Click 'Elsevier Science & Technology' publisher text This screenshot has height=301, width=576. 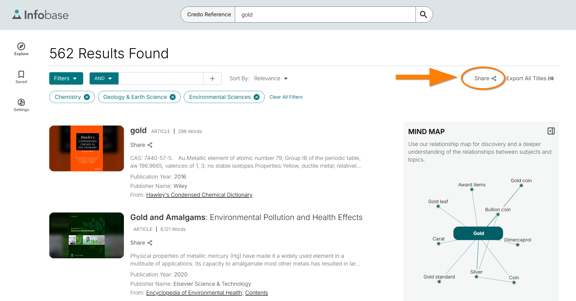click(x=212, y=284)
